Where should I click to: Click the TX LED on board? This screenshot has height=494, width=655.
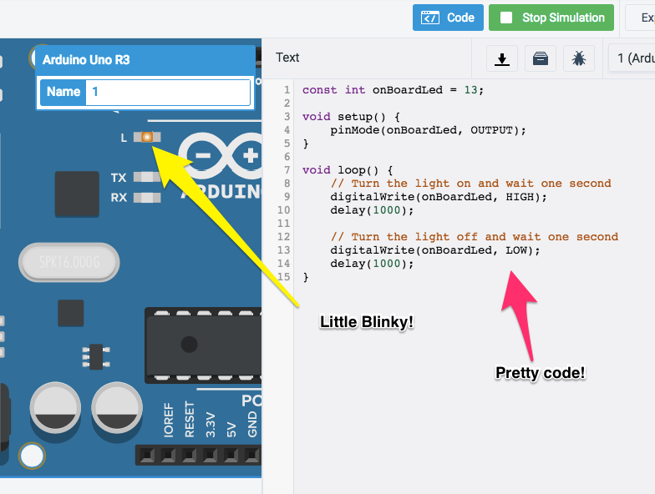pyautogui.click(x=147, y=177)
